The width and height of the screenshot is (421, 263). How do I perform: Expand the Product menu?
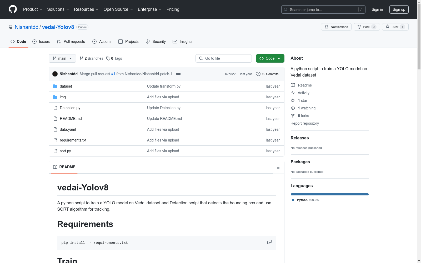(33, 9)
